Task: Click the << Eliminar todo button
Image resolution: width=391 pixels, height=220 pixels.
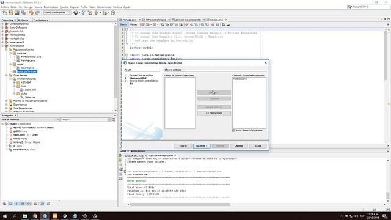Action: tap(214, 113)
